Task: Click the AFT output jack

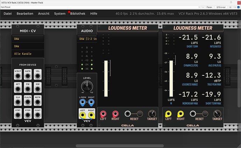Action: (18, 89)
